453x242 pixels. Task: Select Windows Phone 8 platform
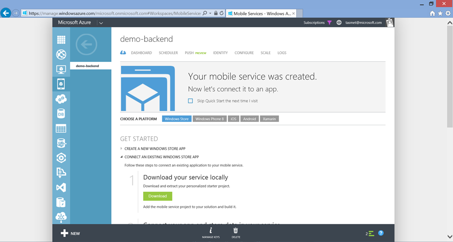coord(209,119)
